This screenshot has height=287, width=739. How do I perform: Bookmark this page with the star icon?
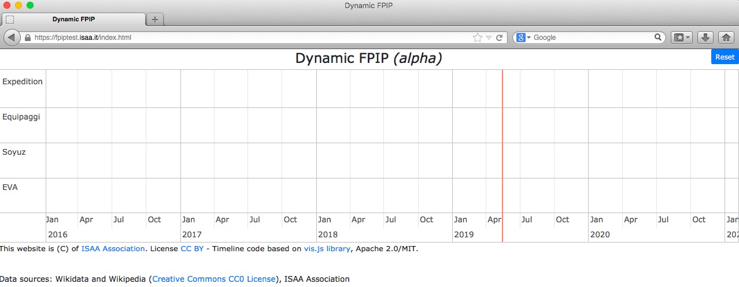pyautogui.click(x=477, y=38)
